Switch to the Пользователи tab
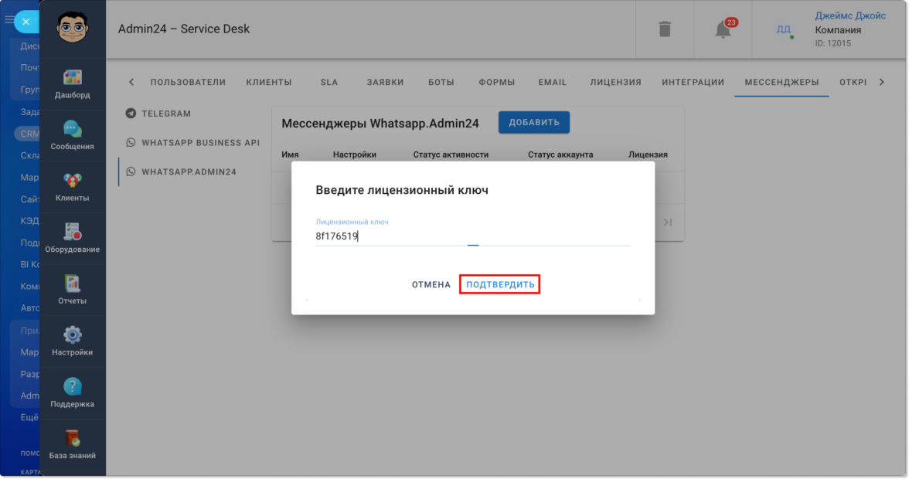This screenshot has height=479, width=909. tap(188, 82)
